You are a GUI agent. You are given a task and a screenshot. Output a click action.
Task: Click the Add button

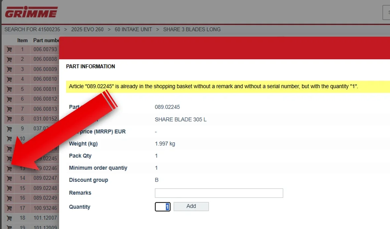point(191,206)
